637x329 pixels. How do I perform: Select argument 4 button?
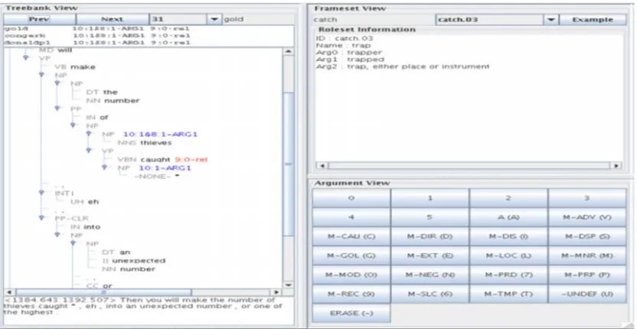(351, 217)
